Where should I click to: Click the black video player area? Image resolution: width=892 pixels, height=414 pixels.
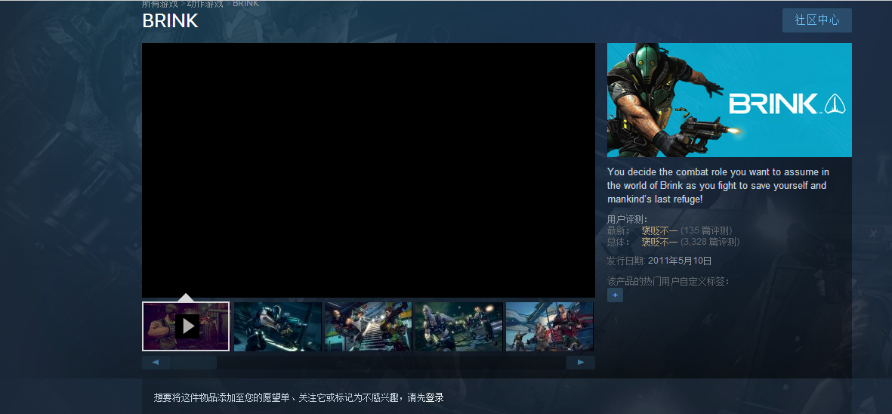pos(368,170)
